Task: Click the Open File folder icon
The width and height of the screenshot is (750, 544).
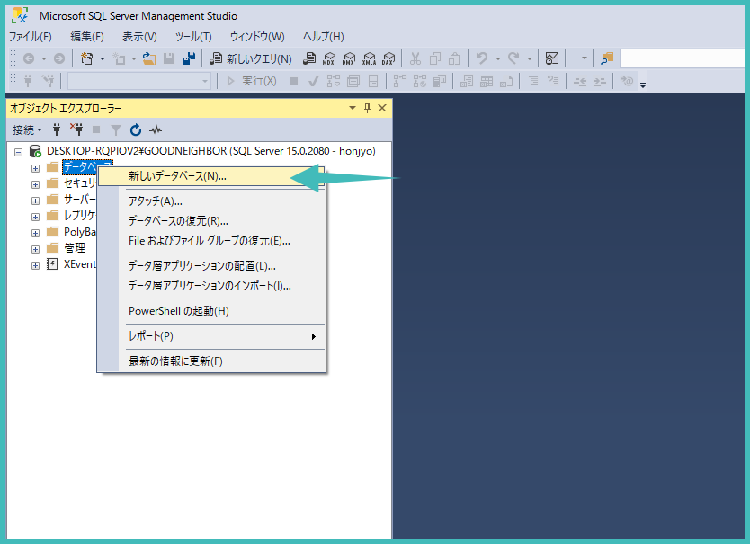Action: pos(149,58)
